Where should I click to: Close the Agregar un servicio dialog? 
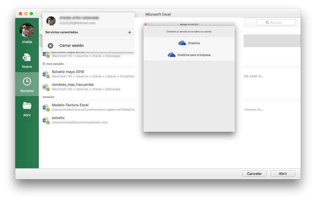pos(145,24)
